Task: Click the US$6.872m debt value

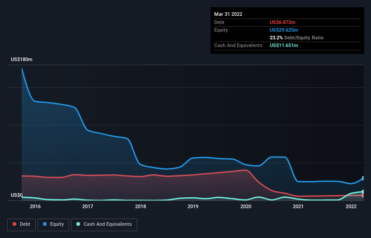Action: [282, 22]
